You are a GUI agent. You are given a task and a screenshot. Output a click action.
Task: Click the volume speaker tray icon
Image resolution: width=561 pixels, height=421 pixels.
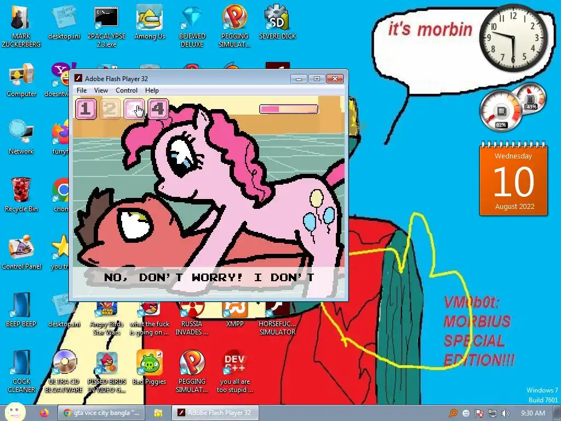[x=506, y=413]
